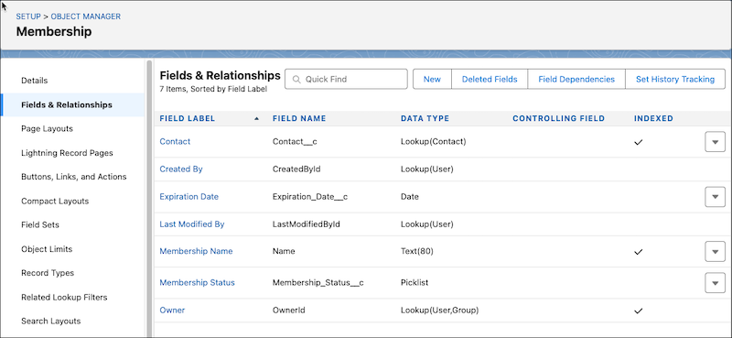The height and width of the screenshot is (338, 732).
Task: Click the Membership page title
Action: [x=54, y=32]
